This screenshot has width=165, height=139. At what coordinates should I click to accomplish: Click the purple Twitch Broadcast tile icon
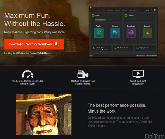click(x=131, y=33)
